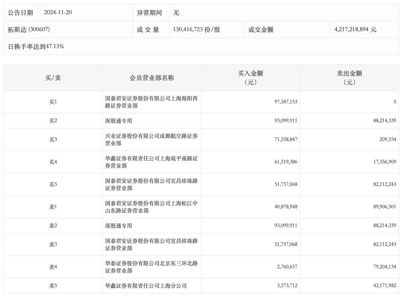Click the 买1 buy amount 97,587,153

pyautogui.click(x=286, y=102)
